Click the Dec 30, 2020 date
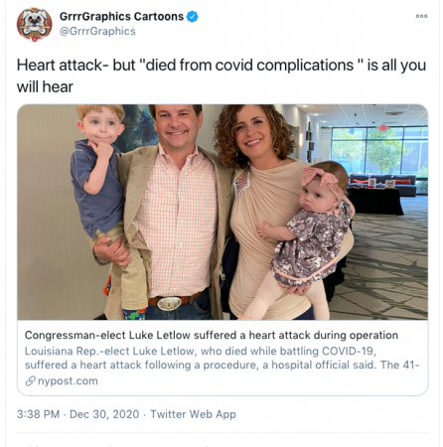This screenshot has height=447, width=443. tap(104, 414)
